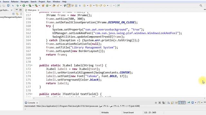This screenshot has height=115, width=206.
Task: Click the Writable status bar field
Action: coord(105,112)
